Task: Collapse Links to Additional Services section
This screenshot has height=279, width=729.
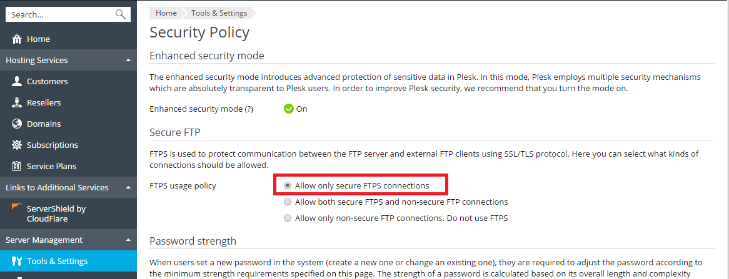Action: click(x=128, y=188)
